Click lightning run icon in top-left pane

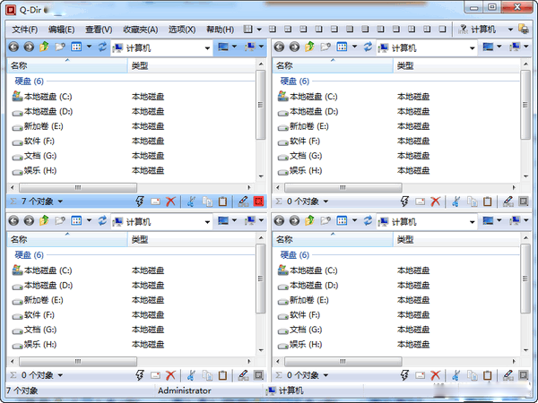[140, 201]
